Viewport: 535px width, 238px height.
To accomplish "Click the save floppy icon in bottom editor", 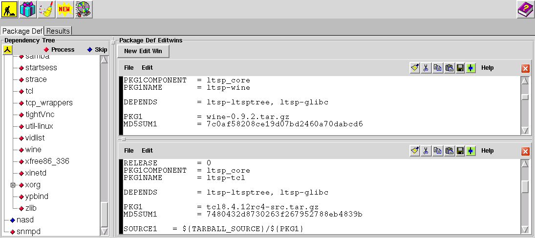I will [x=460, y=151].
